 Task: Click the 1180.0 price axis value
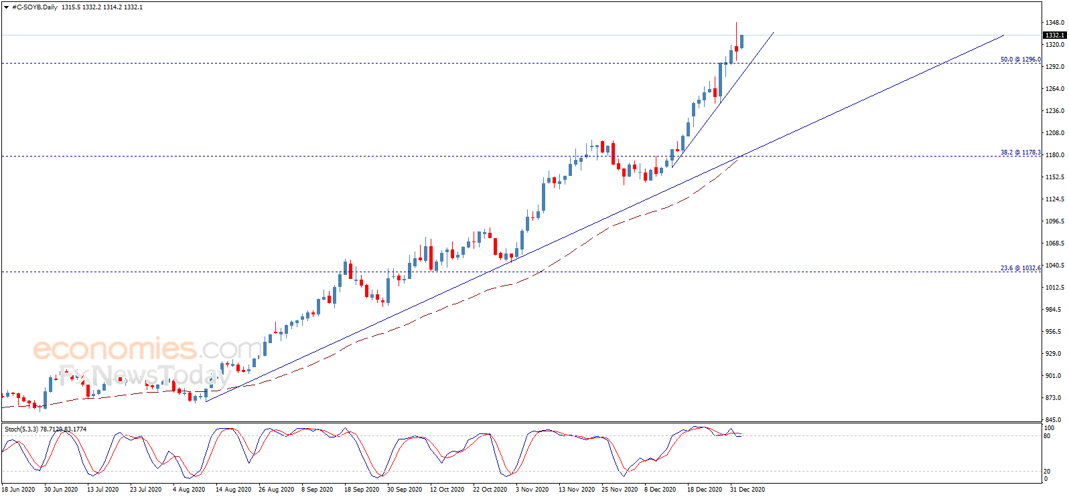click(x=1054, y=155)
